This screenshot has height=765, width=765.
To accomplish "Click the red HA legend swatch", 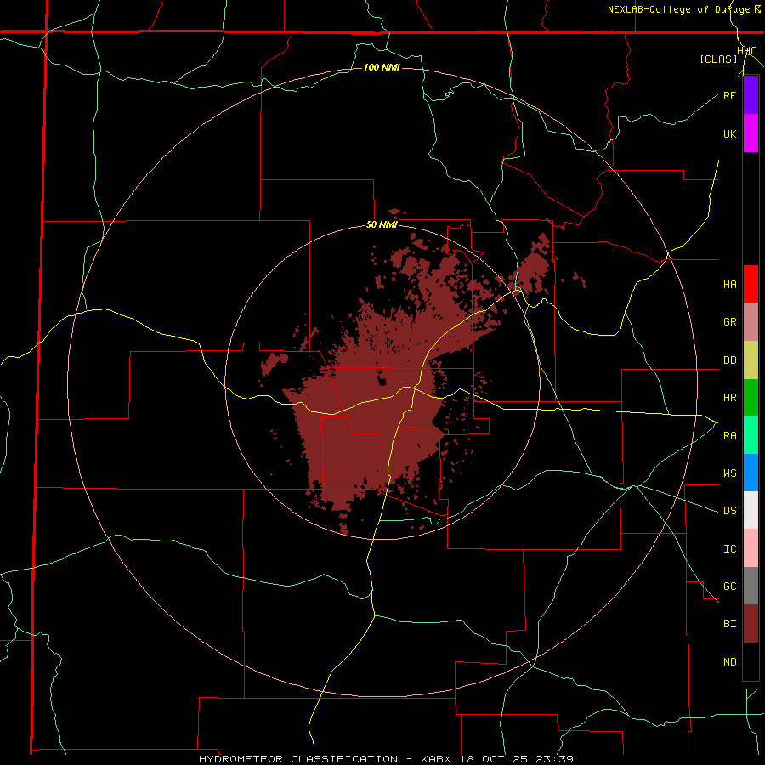I will pos(751,284).
